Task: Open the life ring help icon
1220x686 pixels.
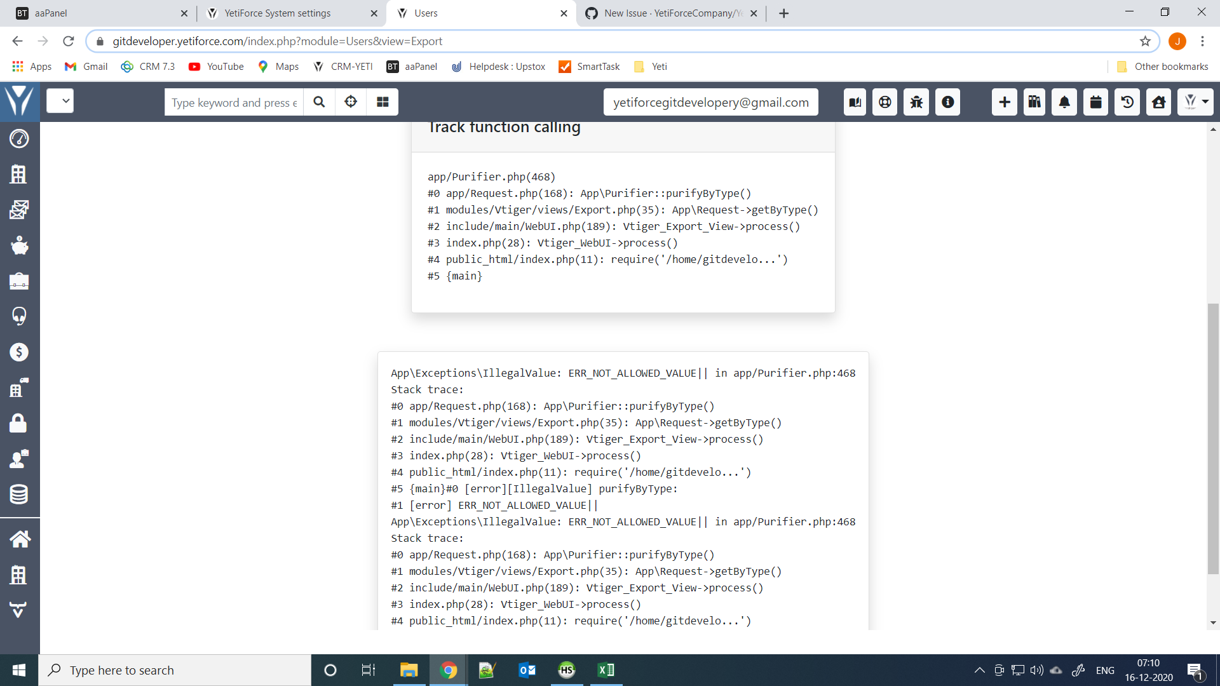Action: (x=884, y=102)
